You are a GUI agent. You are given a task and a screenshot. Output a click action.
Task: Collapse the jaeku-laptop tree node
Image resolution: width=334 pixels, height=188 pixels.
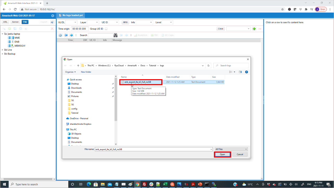(3, 34)
